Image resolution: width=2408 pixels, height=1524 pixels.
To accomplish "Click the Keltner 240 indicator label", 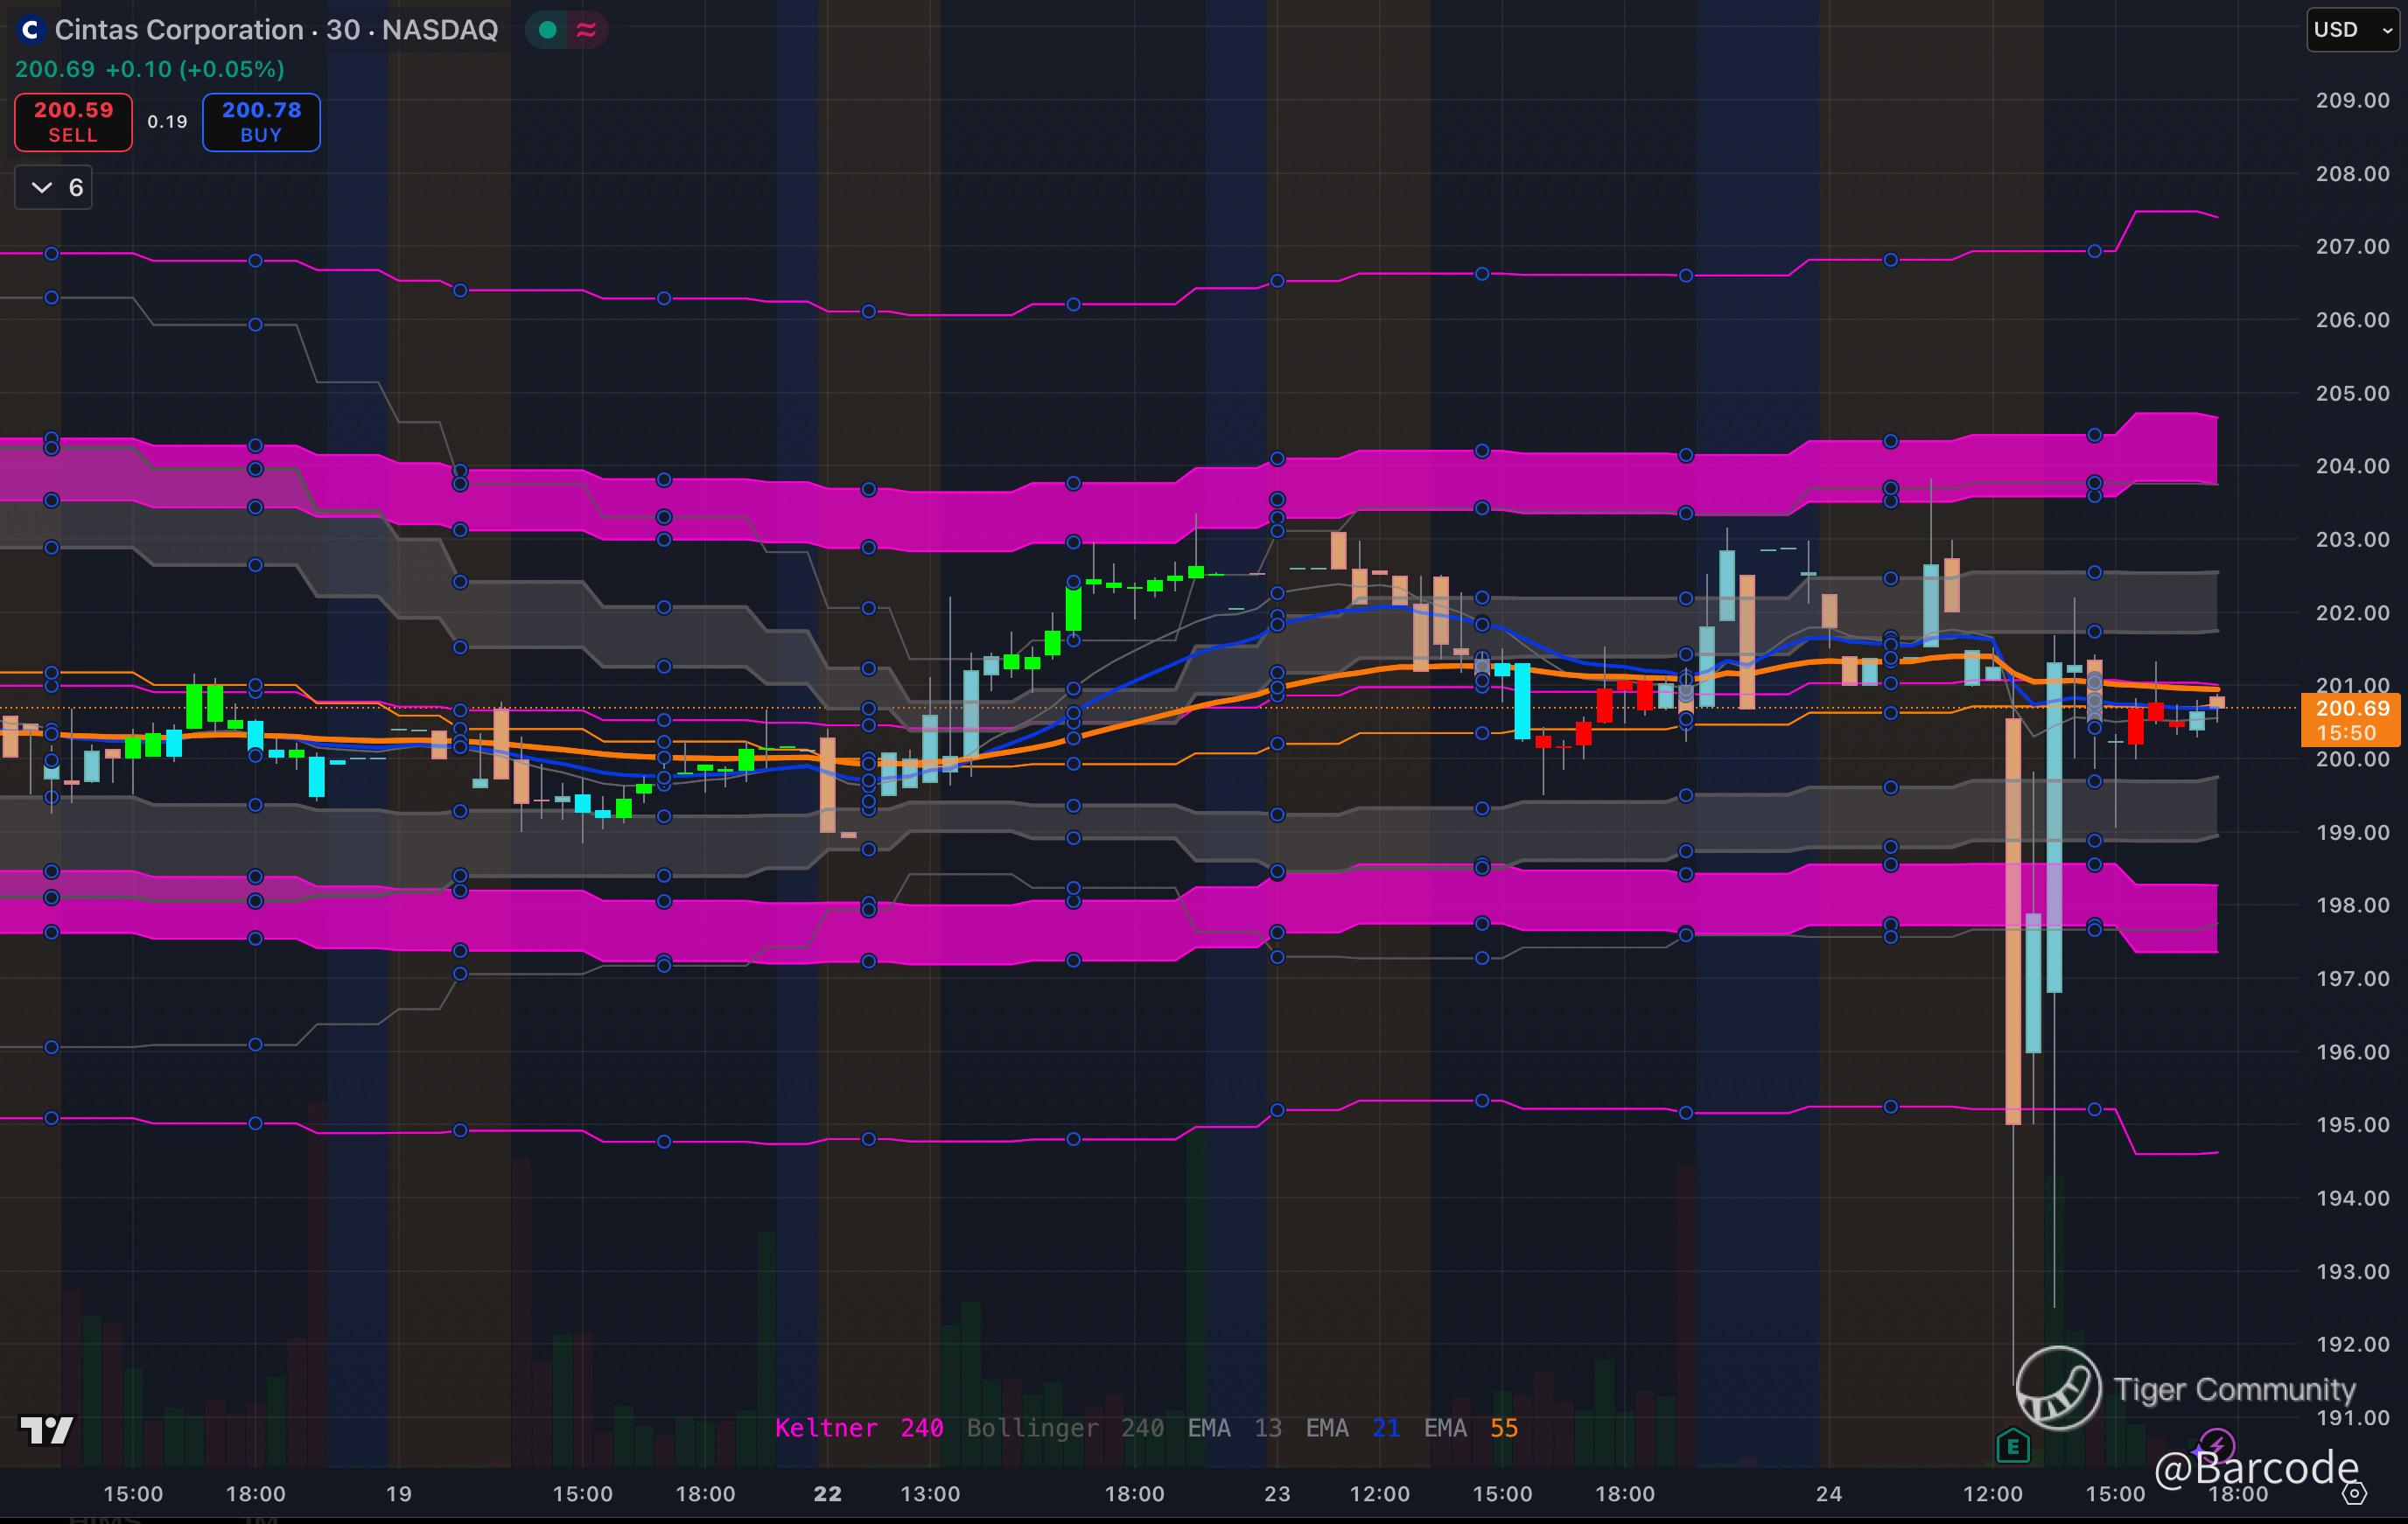I will 859,1428.
